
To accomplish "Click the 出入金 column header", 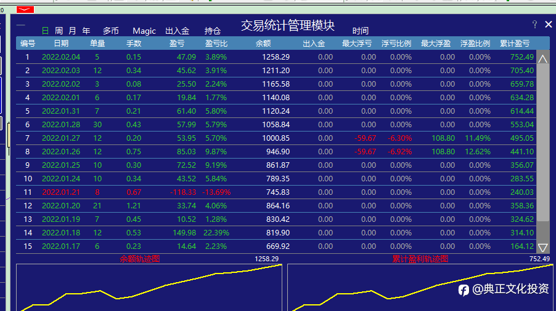I will pyautogui.click(x=314, y=44).
